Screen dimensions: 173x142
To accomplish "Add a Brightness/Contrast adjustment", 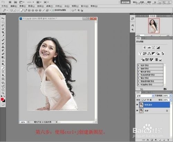I will 145,47.
